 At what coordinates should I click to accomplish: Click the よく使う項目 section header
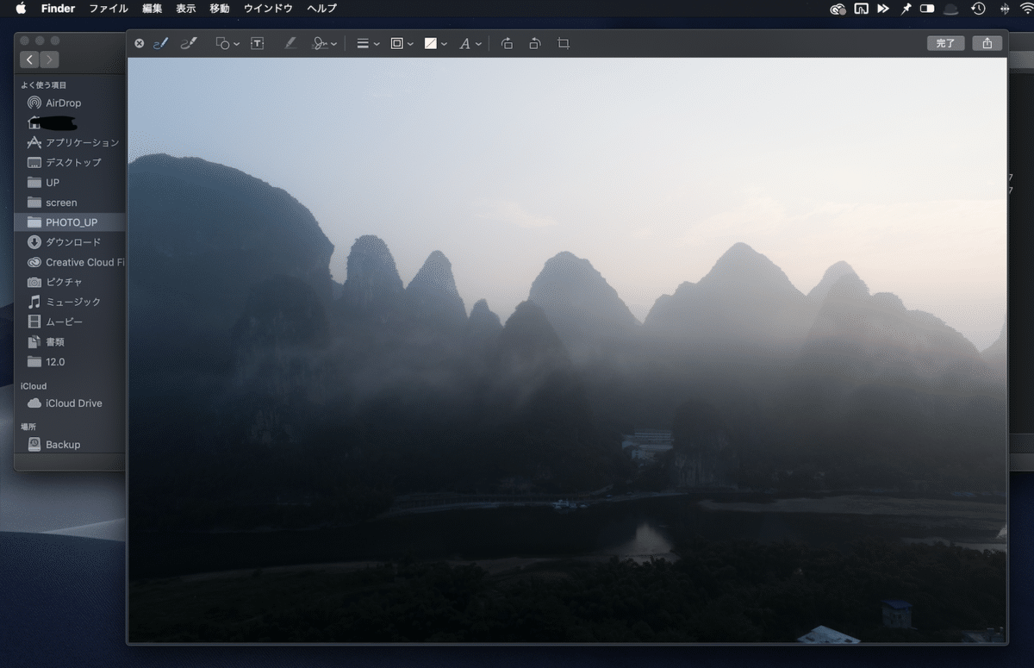pos(44,85)
